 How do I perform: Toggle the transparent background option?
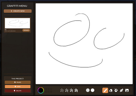coord(88,90)
